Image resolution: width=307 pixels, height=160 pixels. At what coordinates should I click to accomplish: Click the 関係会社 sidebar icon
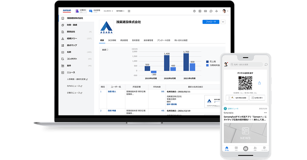coord(63,32)
